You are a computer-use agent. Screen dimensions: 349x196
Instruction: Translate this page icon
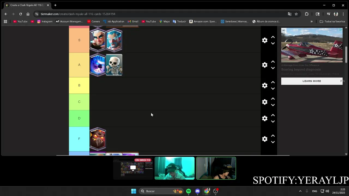(x=290, y=14)
